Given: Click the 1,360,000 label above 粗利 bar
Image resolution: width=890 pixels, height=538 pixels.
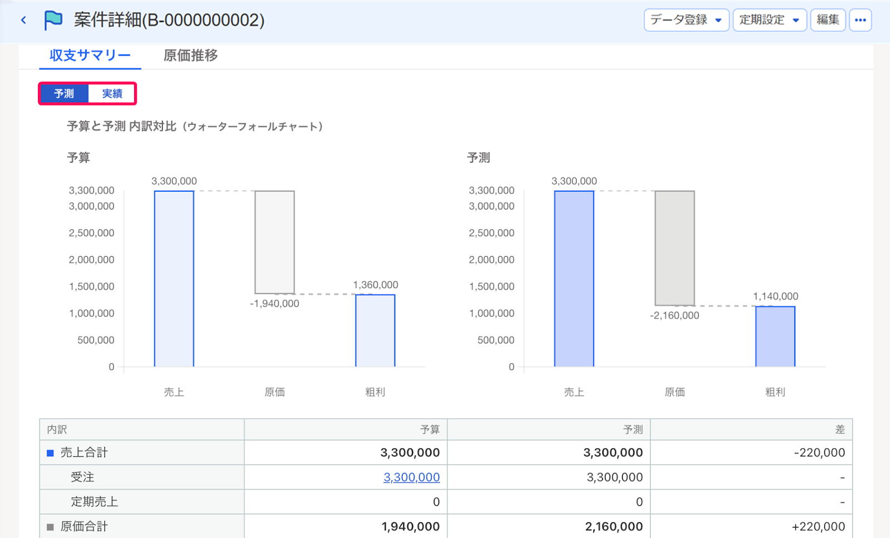Looking at the screenshot, I should tap(375, 285).
